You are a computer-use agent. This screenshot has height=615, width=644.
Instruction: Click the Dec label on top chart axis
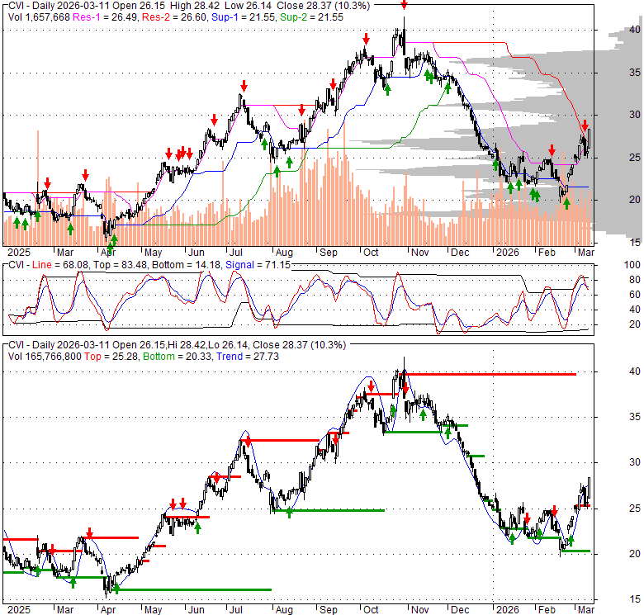460,252
